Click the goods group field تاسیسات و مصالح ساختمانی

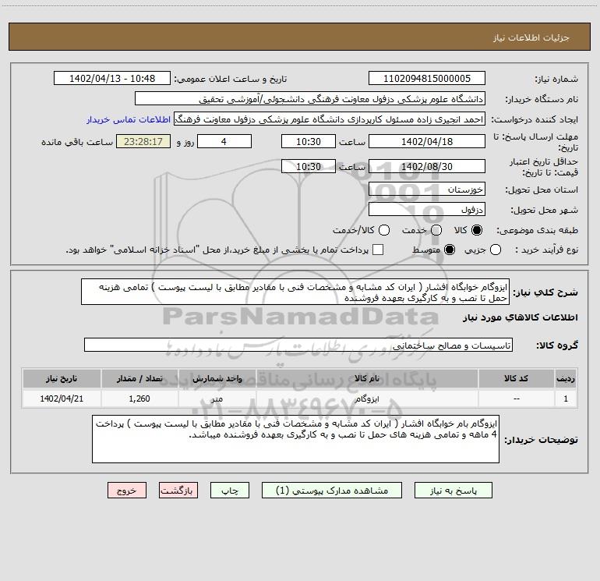(x=298, y=345)
